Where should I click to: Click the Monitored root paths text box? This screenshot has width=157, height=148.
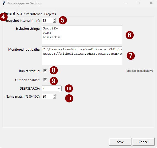coord(82,56)
